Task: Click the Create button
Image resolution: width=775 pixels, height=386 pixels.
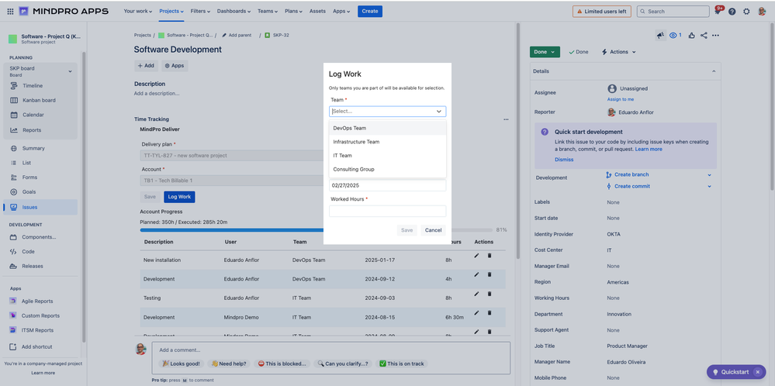Action: [x=370, y=12]
